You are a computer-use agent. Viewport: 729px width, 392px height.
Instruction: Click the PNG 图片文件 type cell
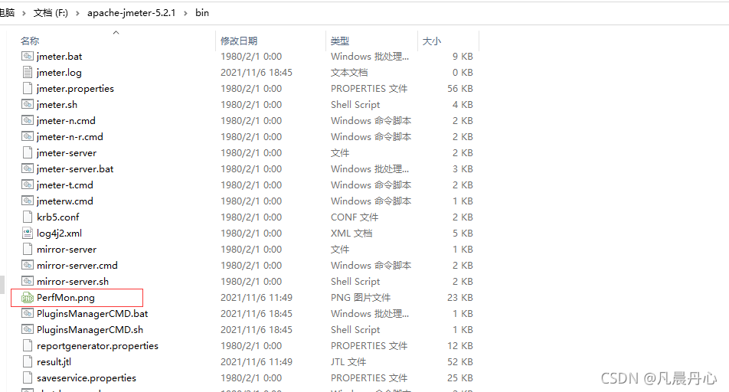click(361, 298)
